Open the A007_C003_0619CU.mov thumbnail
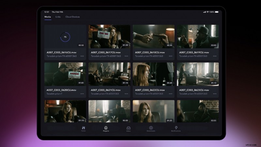 coord(198,36)
